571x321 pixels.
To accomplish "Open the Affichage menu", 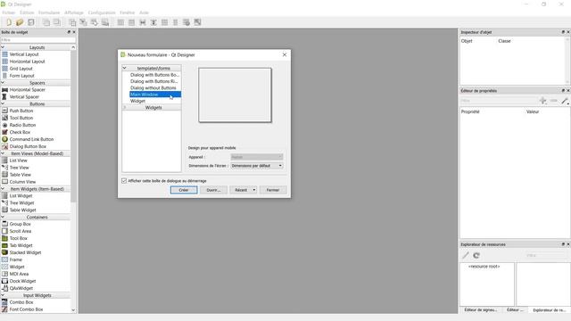I will 74,12.
